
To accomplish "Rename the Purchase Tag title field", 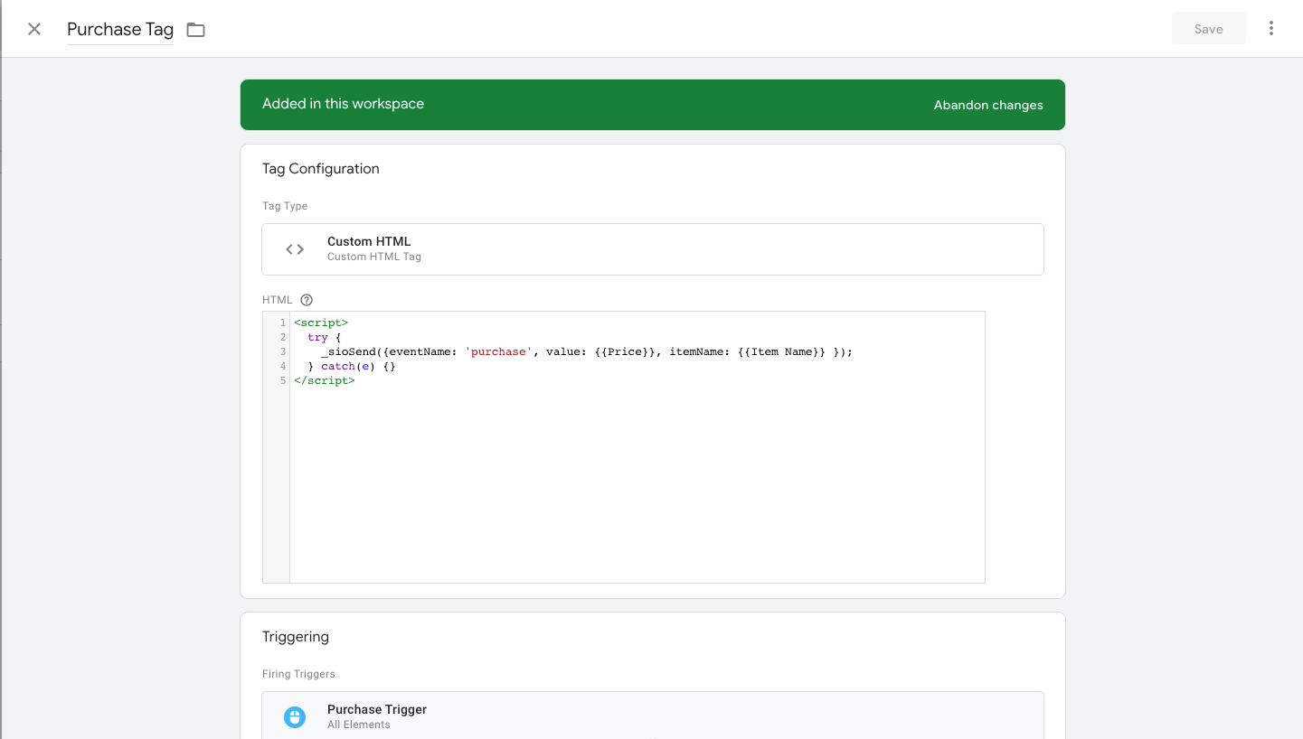I will (119, 29).
